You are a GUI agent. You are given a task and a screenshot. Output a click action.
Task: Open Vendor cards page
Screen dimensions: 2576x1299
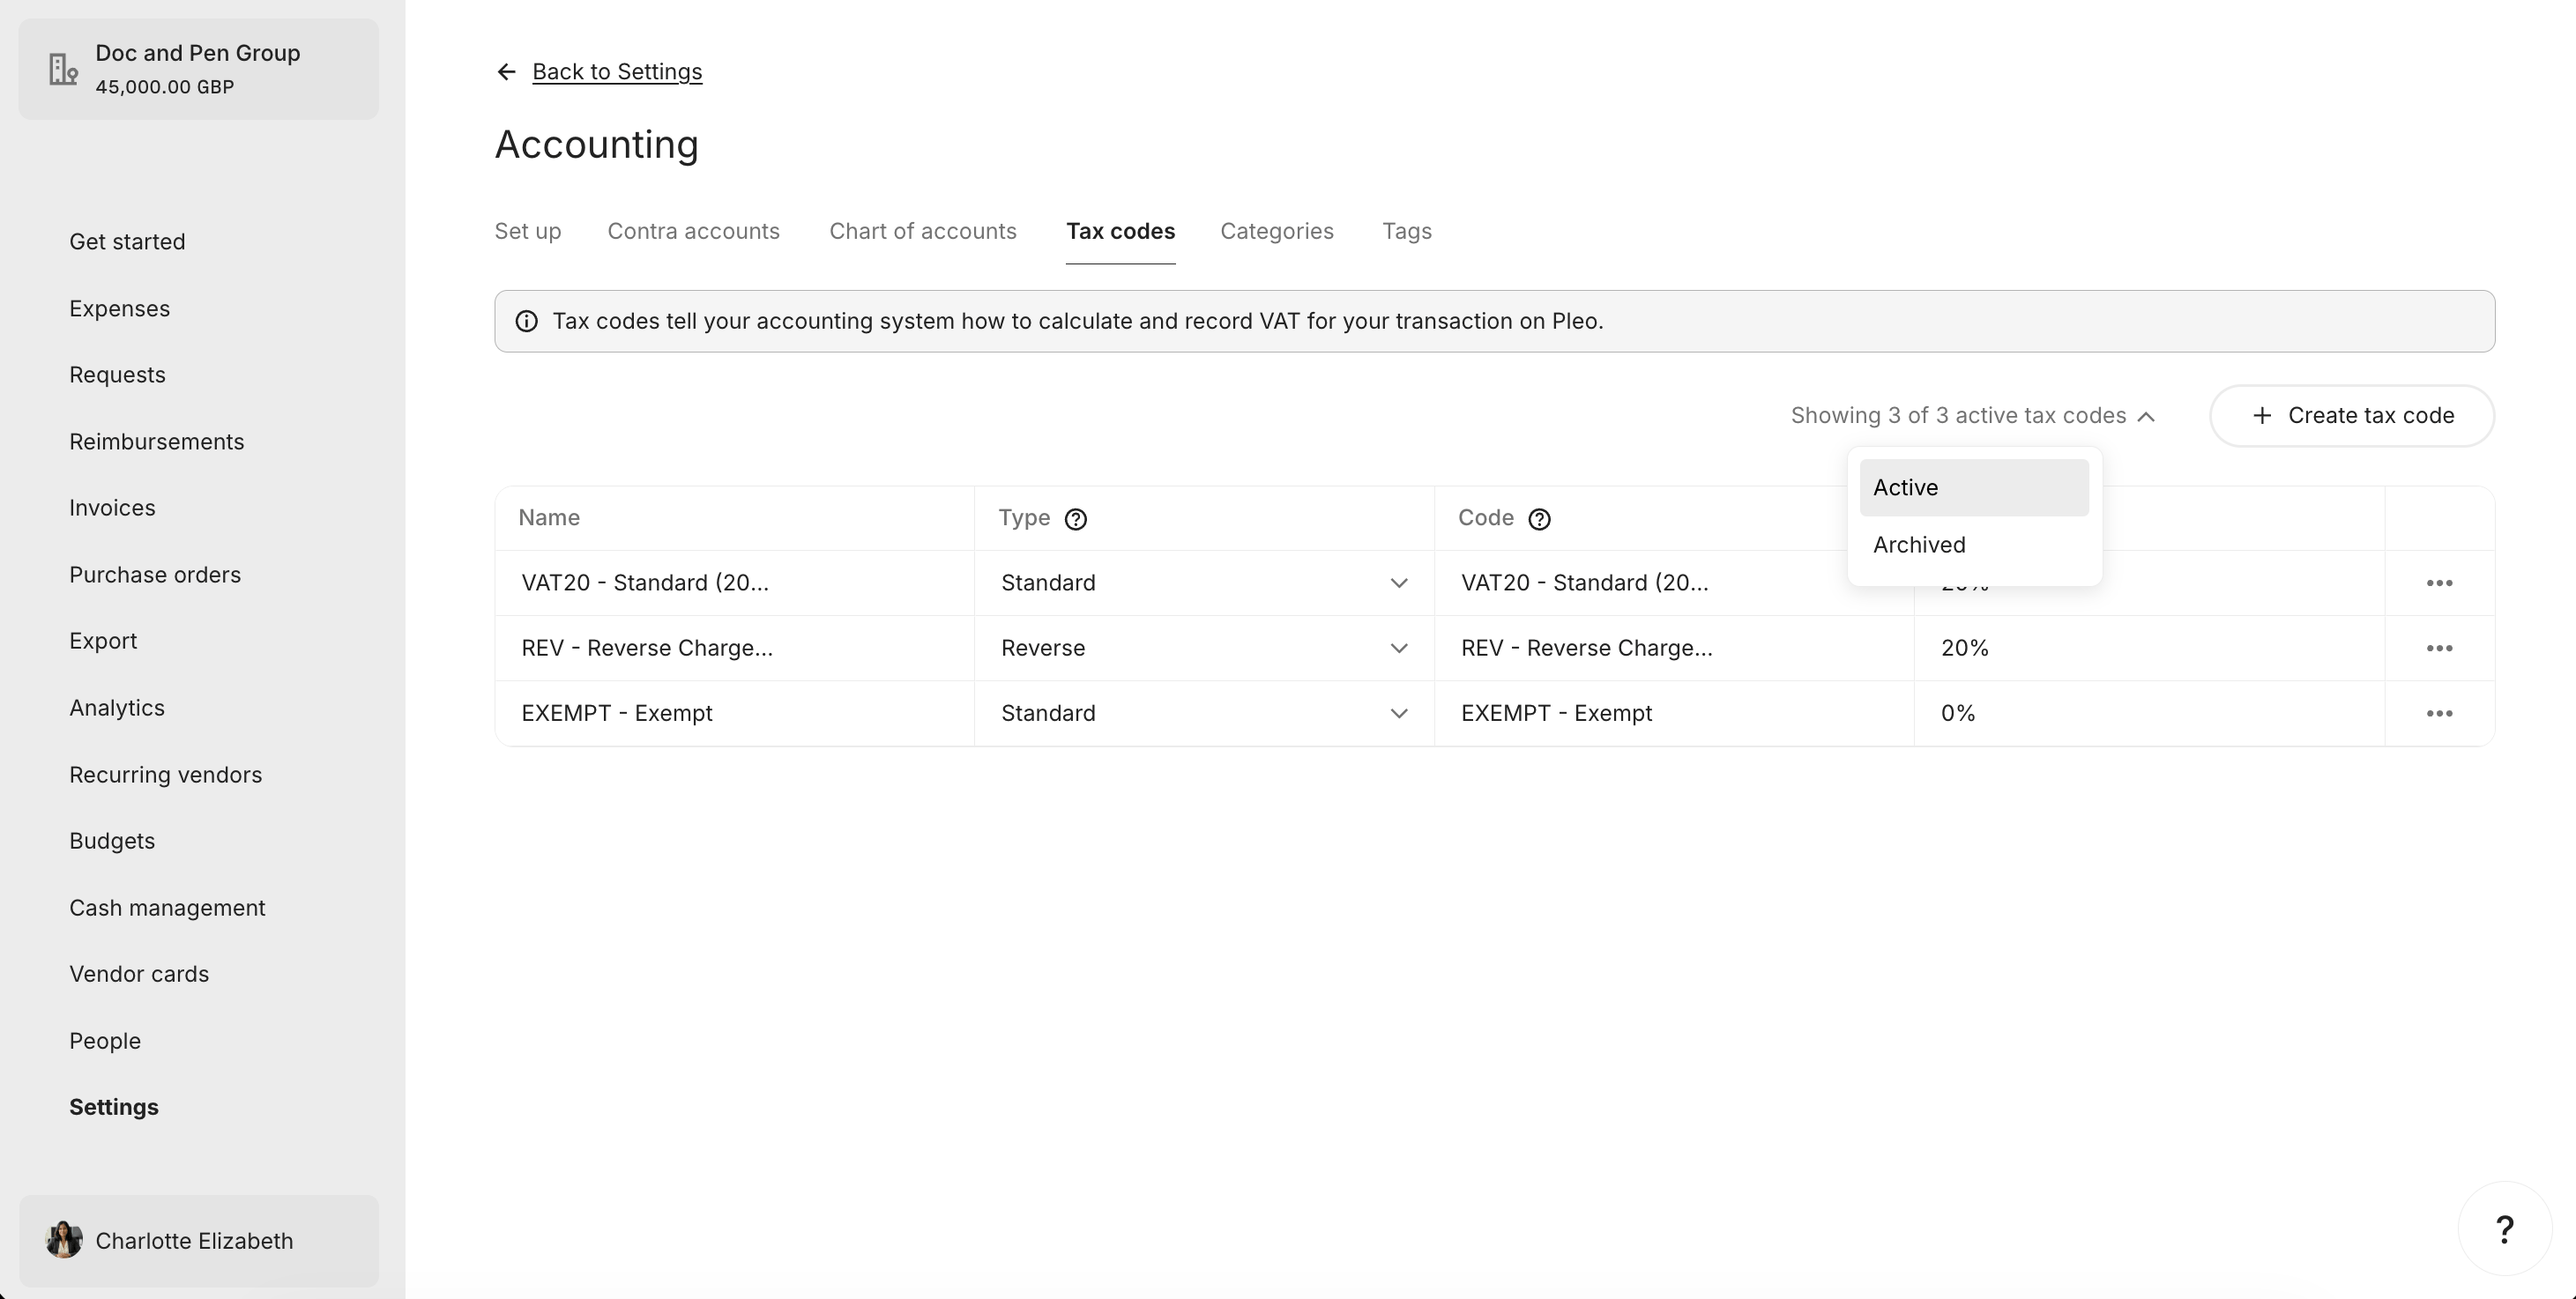(139, 974)
